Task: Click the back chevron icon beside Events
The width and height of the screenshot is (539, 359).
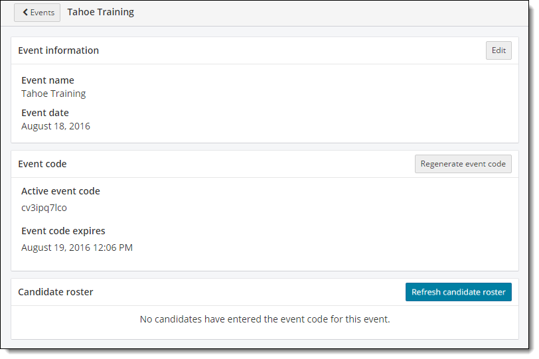Action: click(x=25, y=13)
